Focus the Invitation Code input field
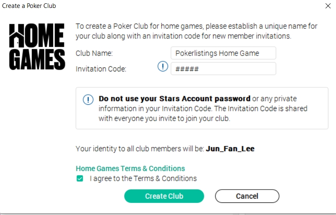This screenshot has width=336, height=215. [223, 69]
